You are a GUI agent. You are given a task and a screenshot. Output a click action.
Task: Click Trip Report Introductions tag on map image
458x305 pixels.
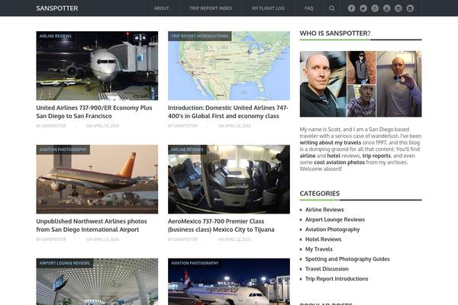[200, 36]
